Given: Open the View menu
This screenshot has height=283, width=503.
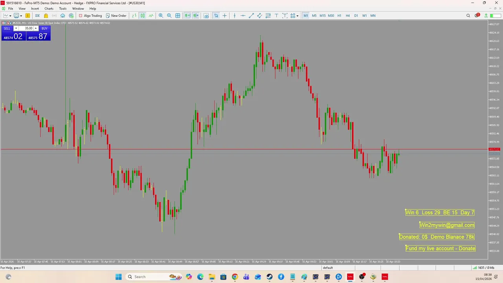Looking at the screenshot, I should pyautogui.click(x=22, y=9).
